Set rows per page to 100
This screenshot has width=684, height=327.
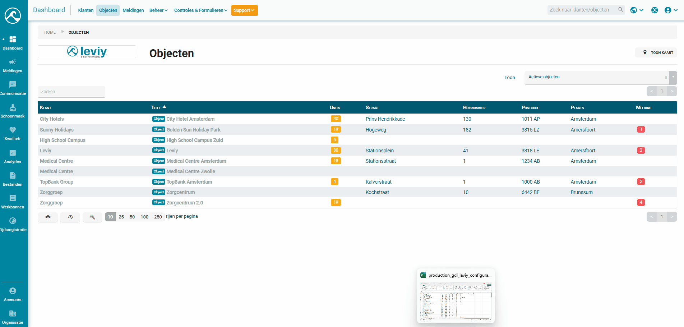tap(144, 217)
